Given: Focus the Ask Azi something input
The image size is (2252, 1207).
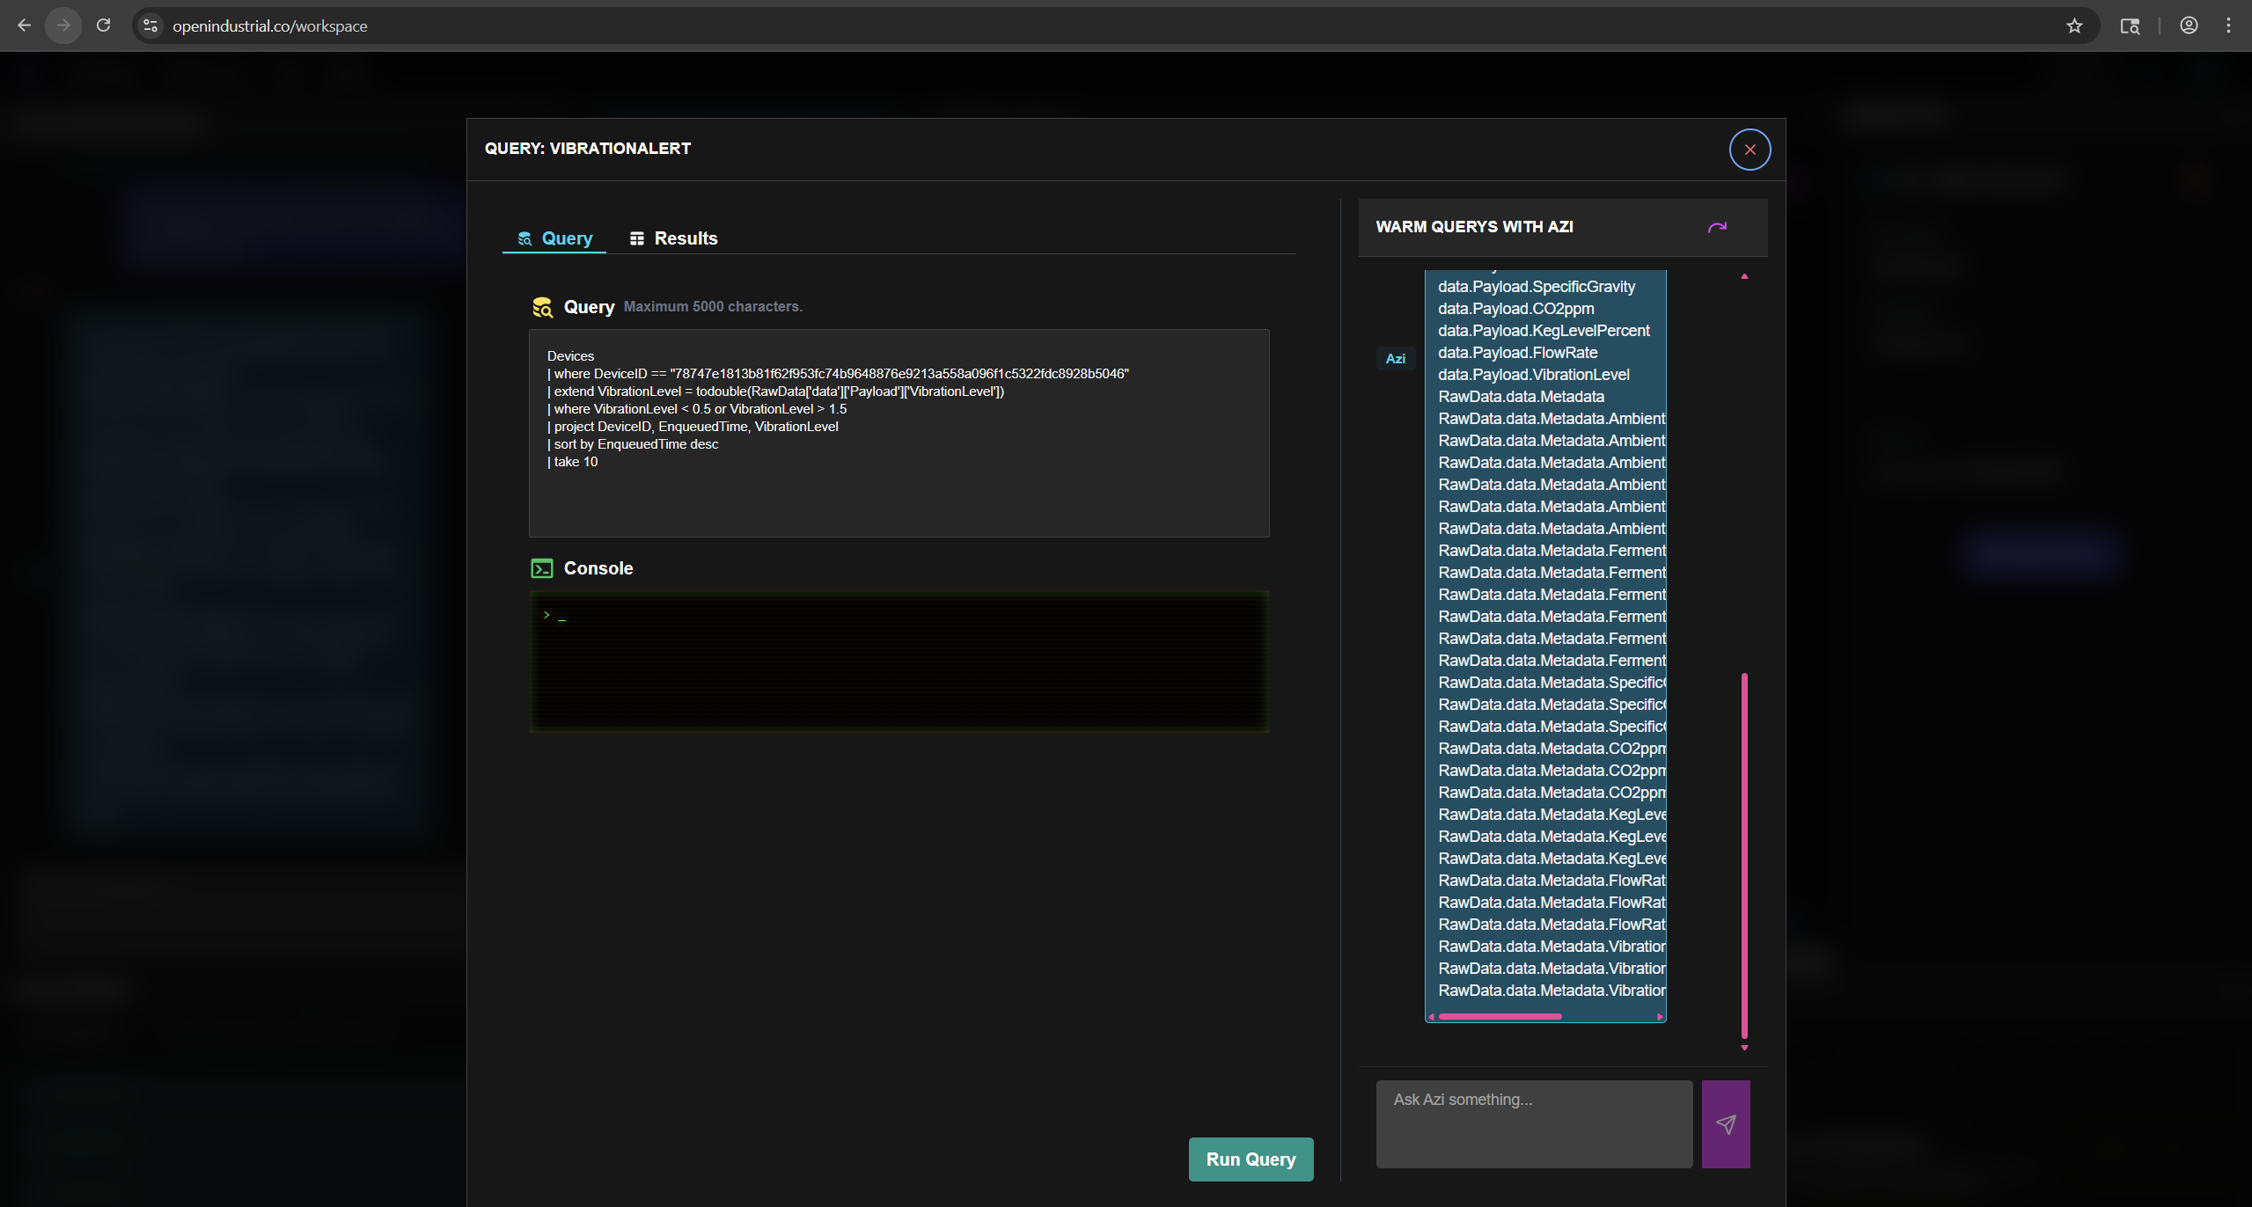Looking at the screenshot, I should (1534, 1124).
